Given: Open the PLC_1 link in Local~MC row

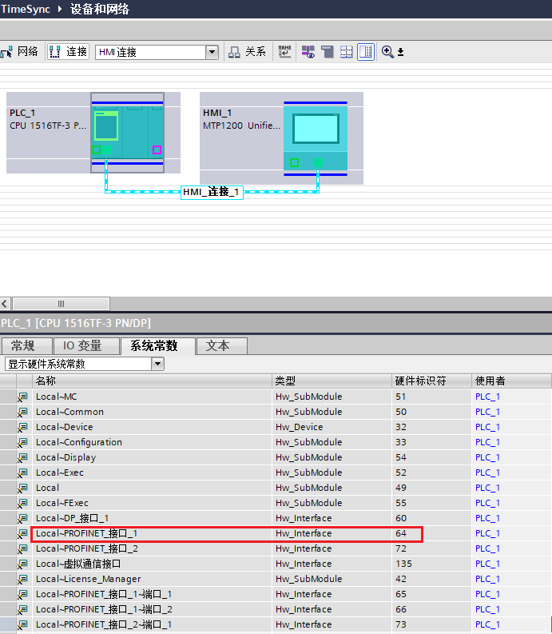Looking at the screenshot, I should coord(487,397).
